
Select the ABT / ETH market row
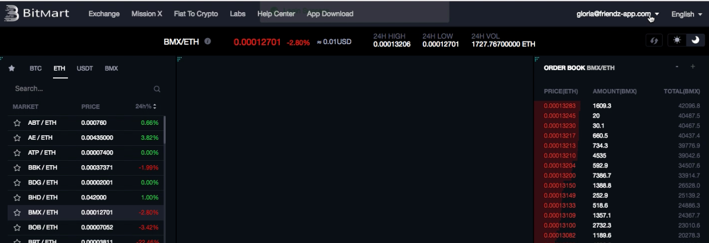pos(86,123)
